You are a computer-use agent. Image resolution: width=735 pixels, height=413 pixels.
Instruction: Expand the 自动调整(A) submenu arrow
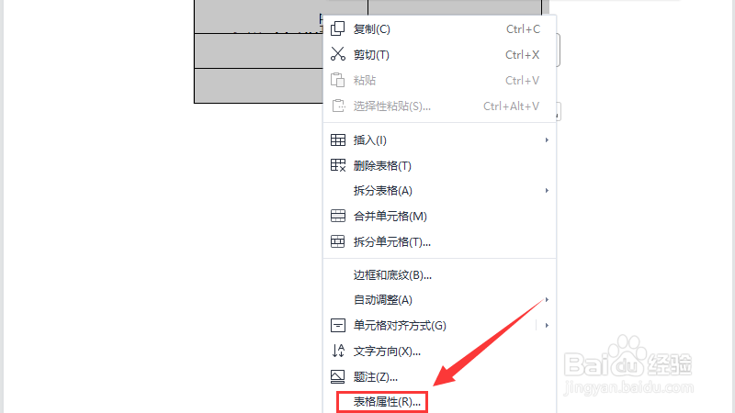tap(547, 300)
